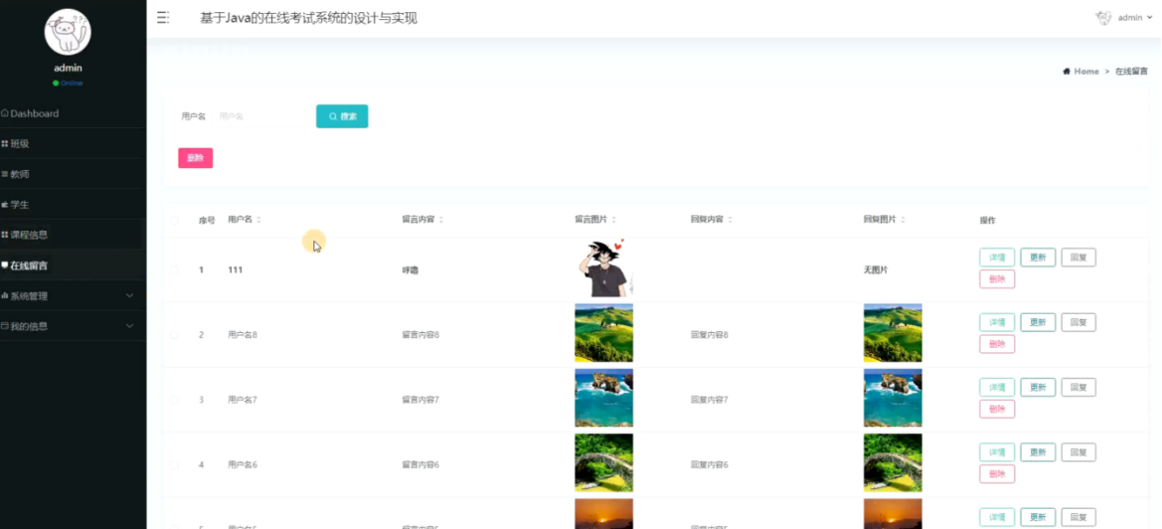This screenshot has height=529, width=1162.
Task: Open 详情 for row 用户名8
Action: point(997,322)
